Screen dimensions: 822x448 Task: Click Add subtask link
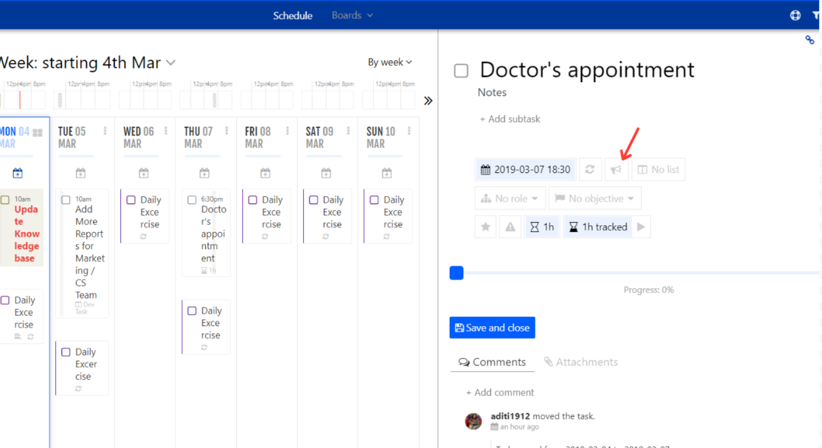510,119
